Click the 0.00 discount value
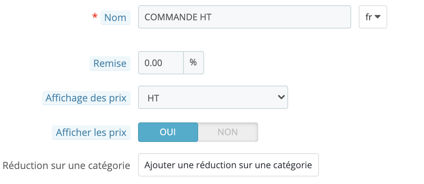Image resolution: width=424 pixels, height=184 pixels. [x=153, y=63]
